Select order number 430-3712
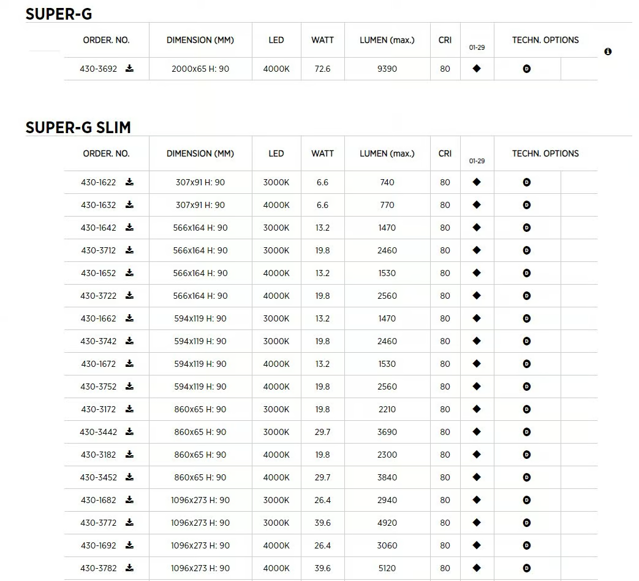Screen dimensions: 639x581 coord(98,250)
